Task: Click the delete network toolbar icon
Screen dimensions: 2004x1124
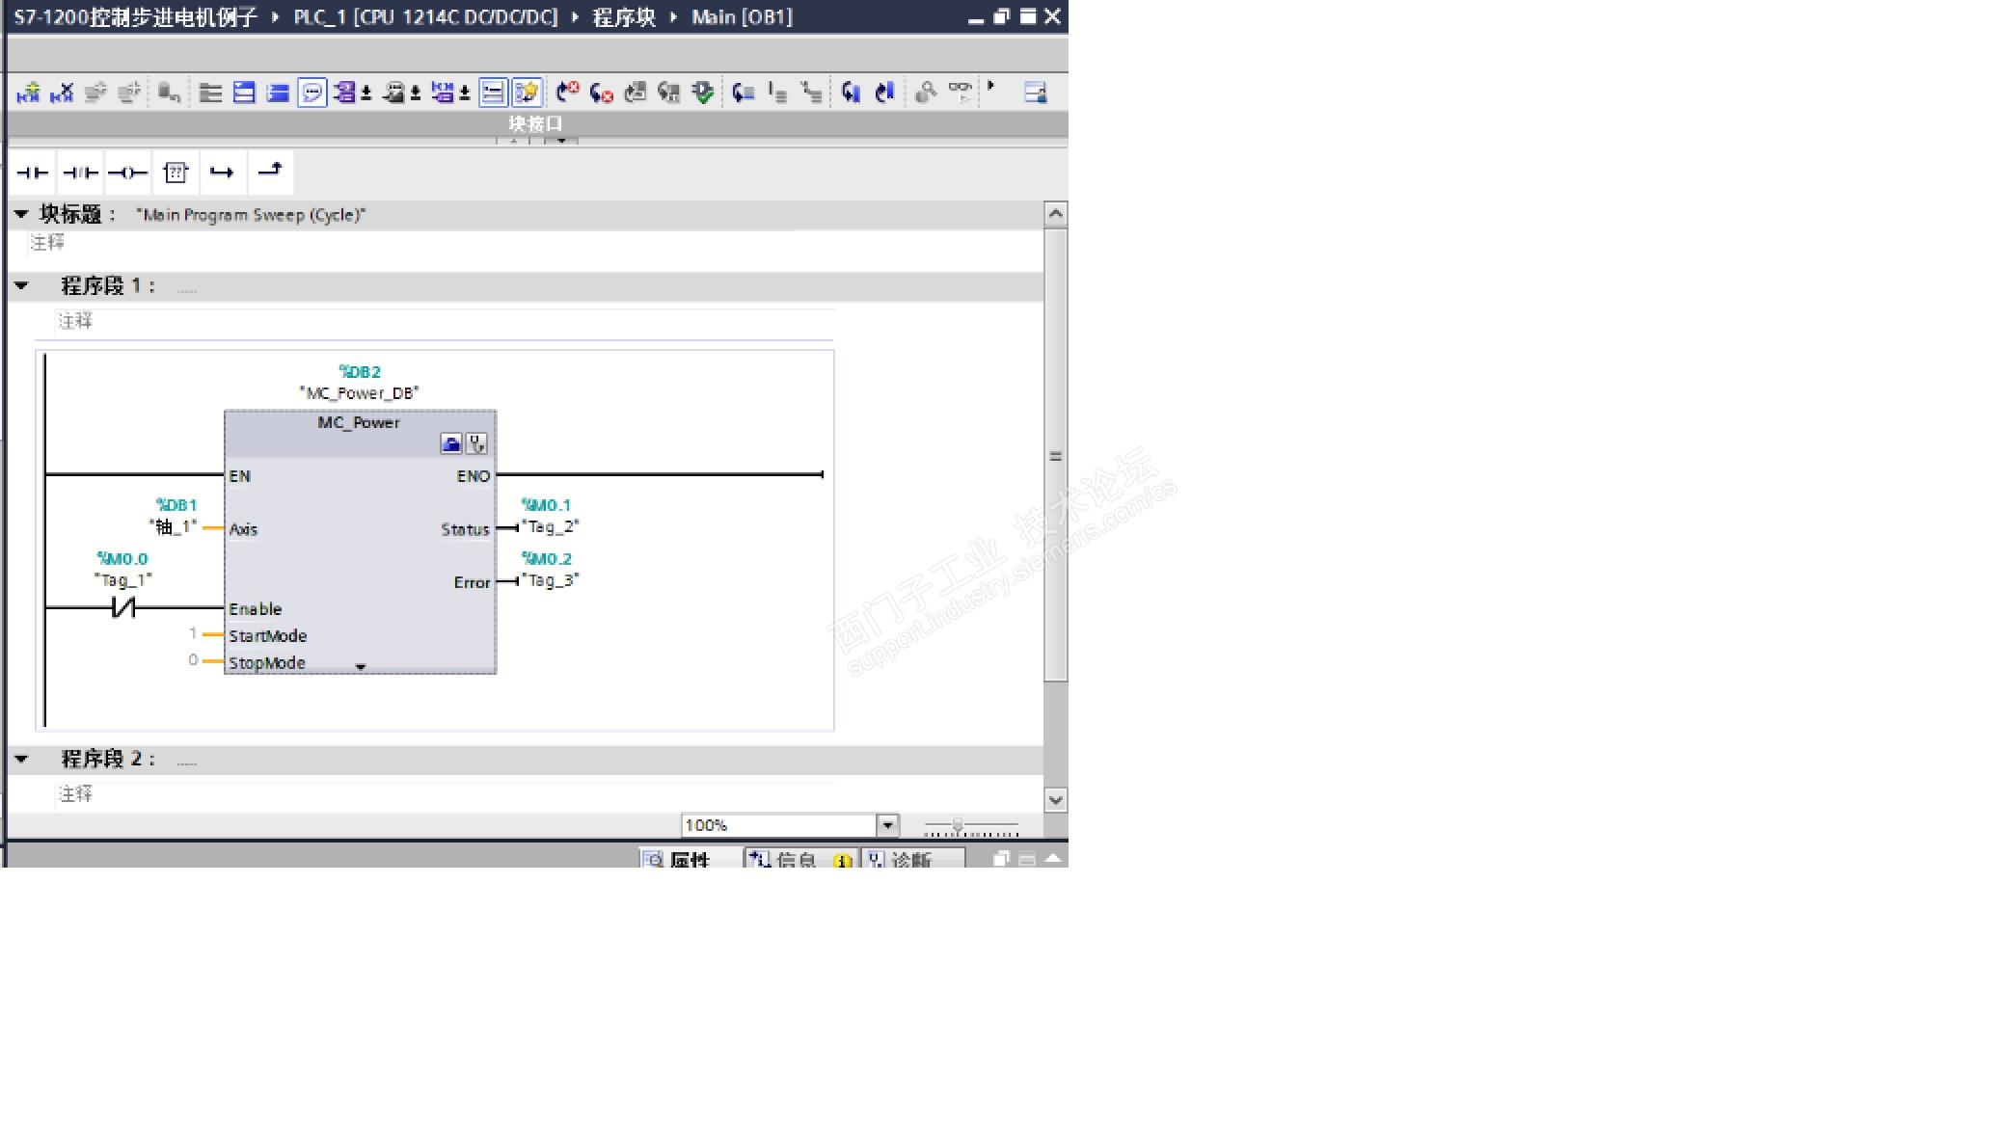Action: (x=62, y=93)
